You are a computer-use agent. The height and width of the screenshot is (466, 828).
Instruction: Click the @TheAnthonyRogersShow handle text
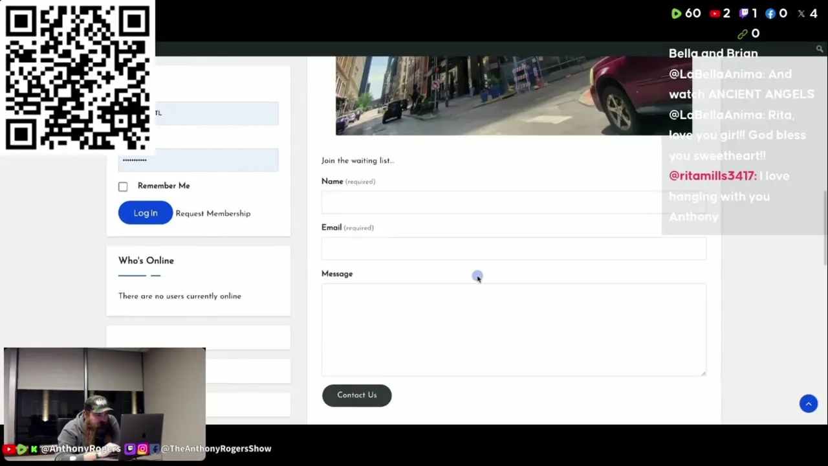tap(216, 449)
